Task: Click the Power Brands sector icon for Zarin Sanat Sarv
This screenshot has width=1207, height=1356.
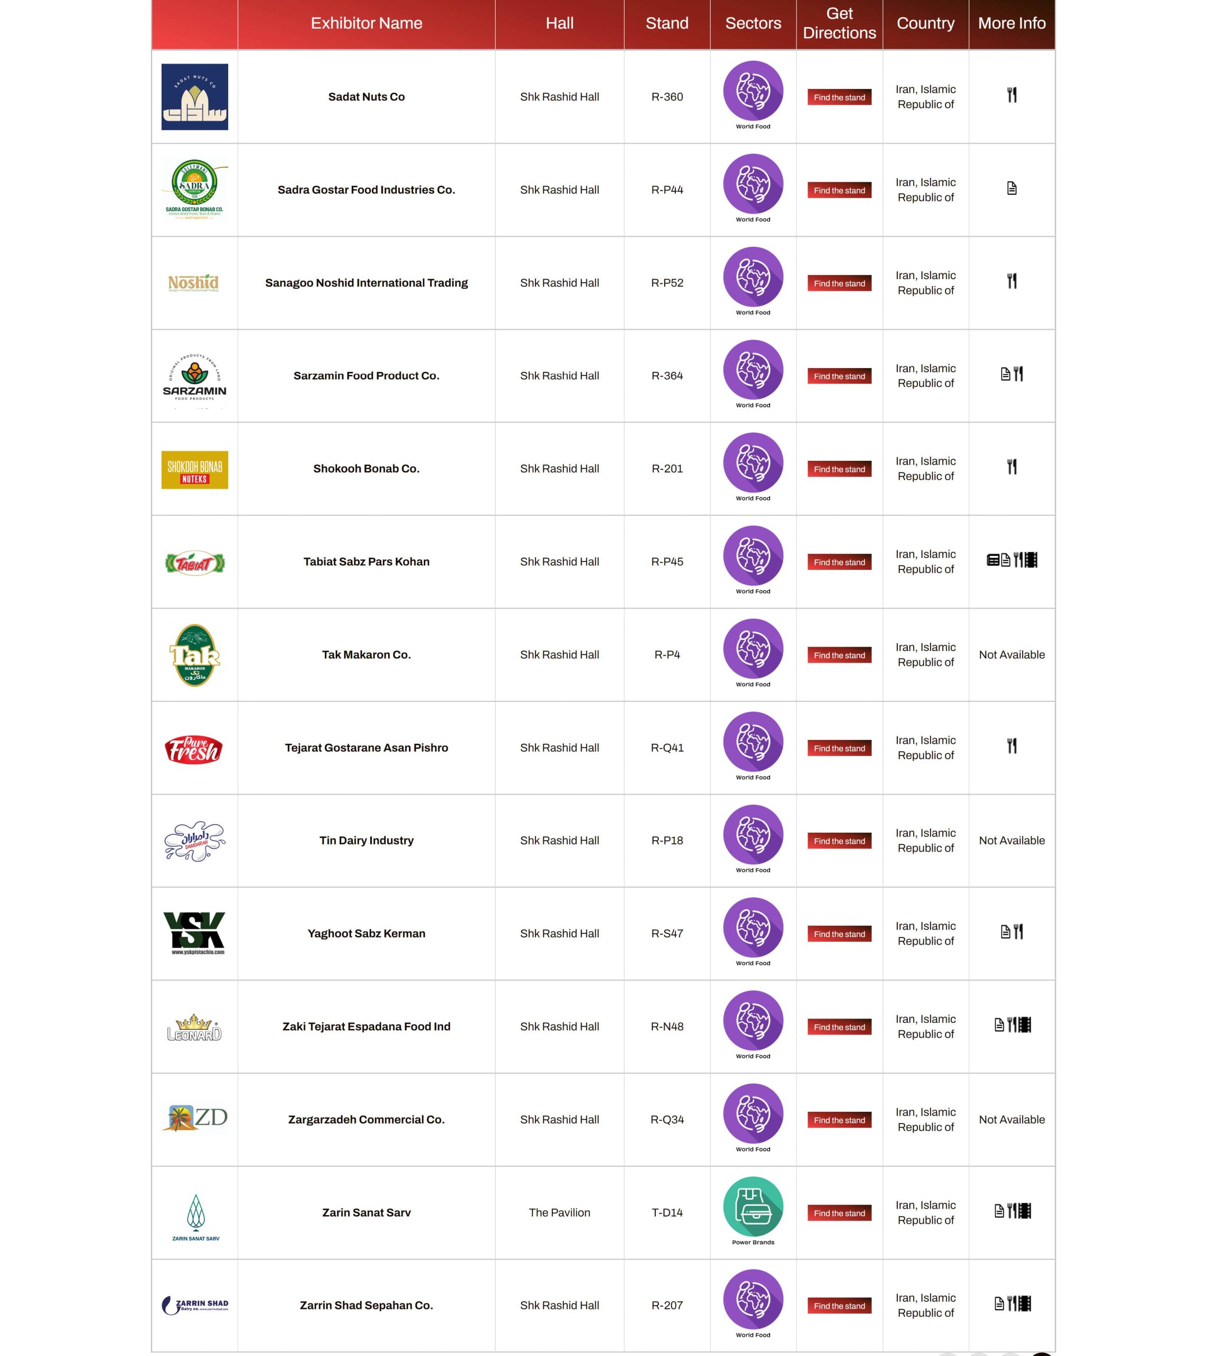Action: (x=753, y=1207)
